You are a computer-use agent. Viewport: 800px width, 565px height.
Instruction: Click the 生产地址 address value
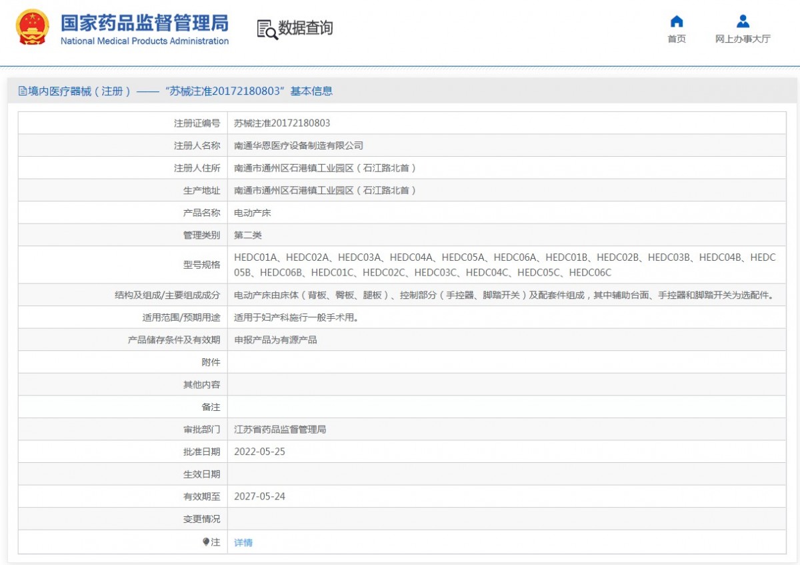point(326,190)
